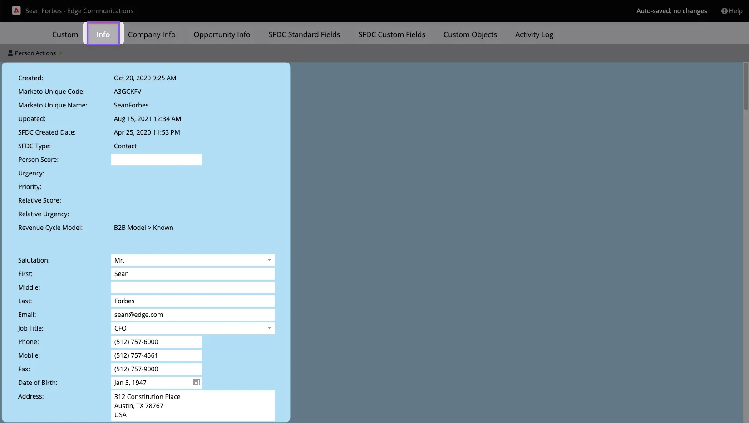Open the SFDC Standard Fields tab

pos(304,34)
